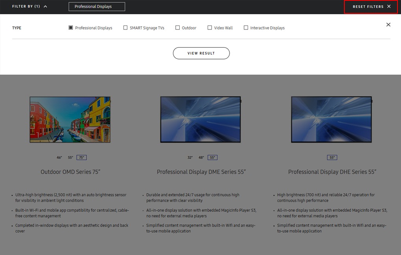Choose 32" size for DME Series
401x255 pixels.
[x=190, y=158]
